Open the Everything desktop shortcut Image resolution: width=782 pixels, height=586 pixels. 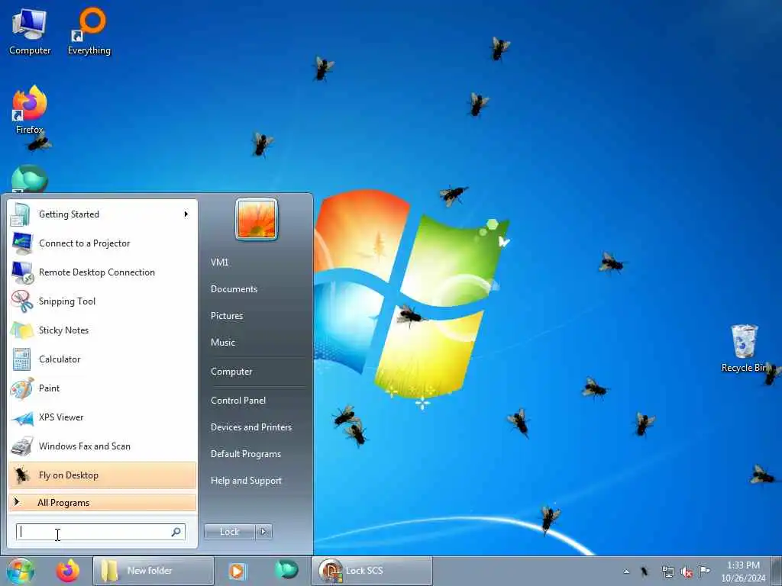pyautogui.click(x=89, y=31)
